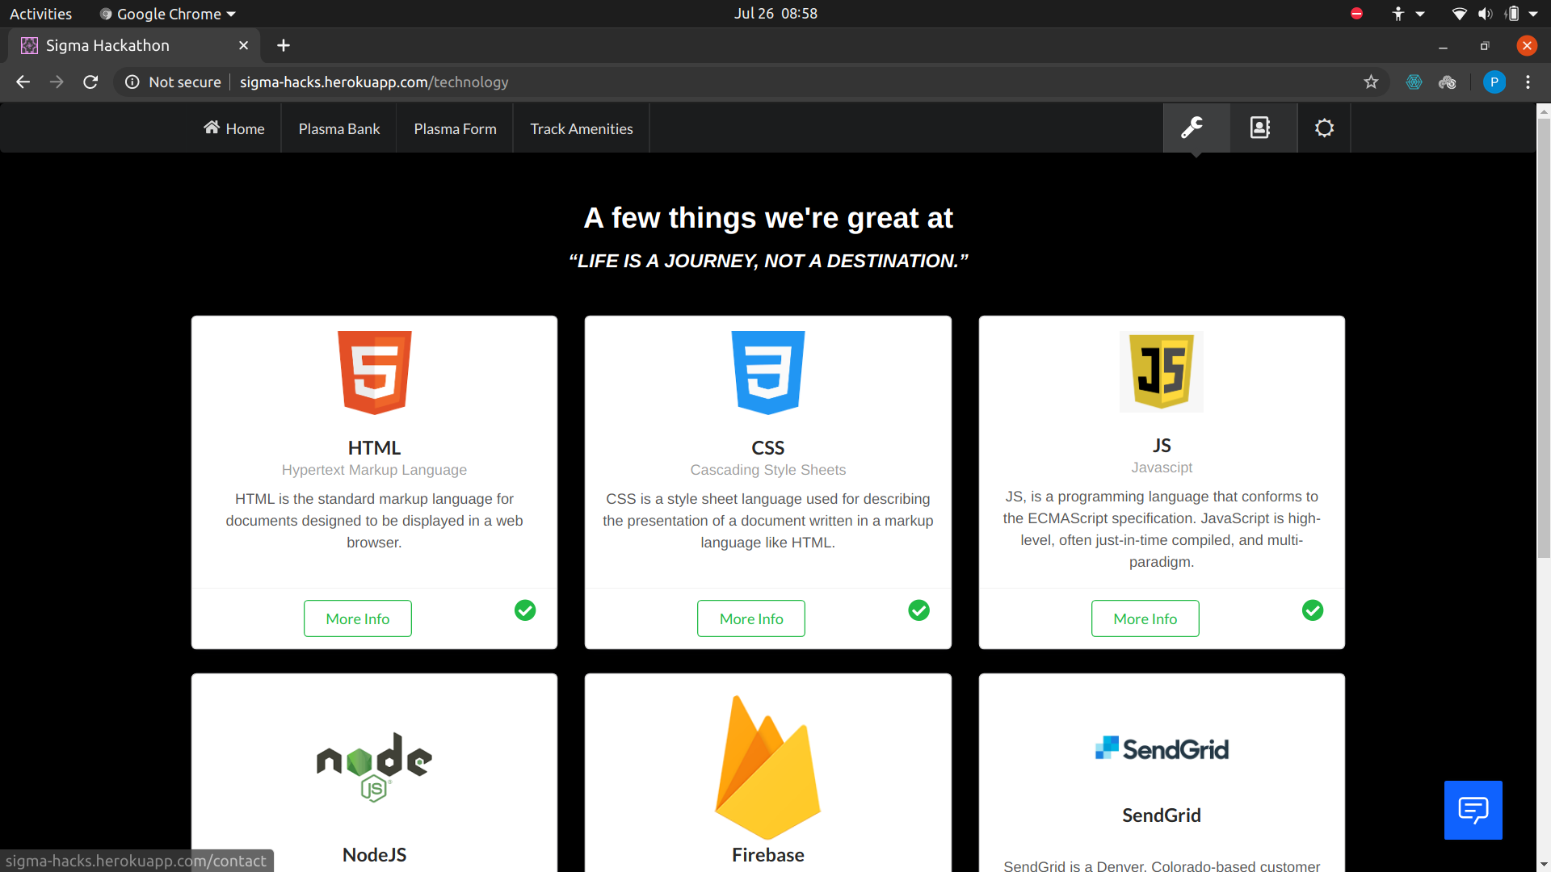Bookmark page with the star icon
Screen dimensions: 1551x872
(1371, 82)
